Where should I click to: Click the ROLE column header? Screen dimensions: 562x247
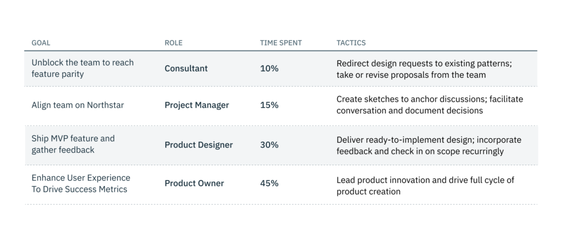click(x=173, y=43)
